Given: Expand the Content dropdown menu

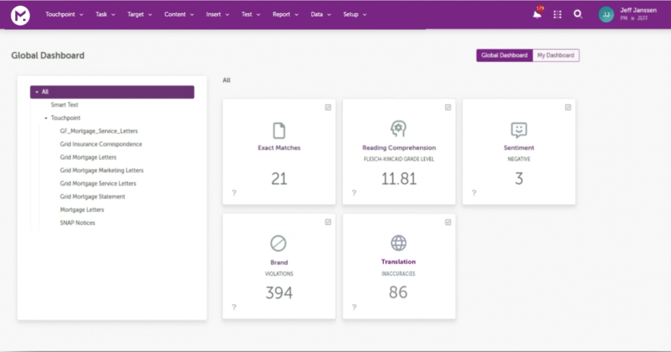Looking at the screenshot, I should (x=179, y=15).
